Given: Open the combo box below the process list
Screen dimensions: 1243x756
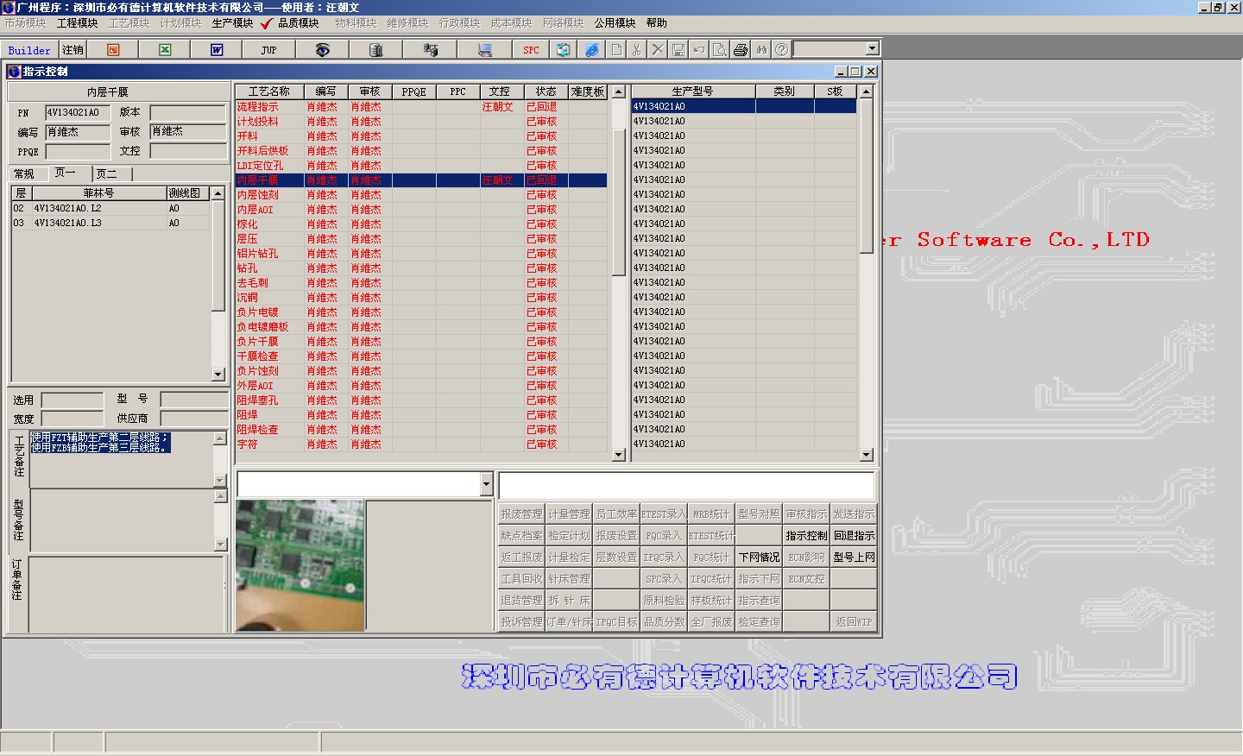Looking at the screenshot, I should click(x=486, y=484).
